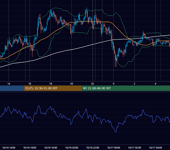This screenshot has height=150, width=170.
Task: Click the 10/16 22:00 time label
Action: point(92,147)
